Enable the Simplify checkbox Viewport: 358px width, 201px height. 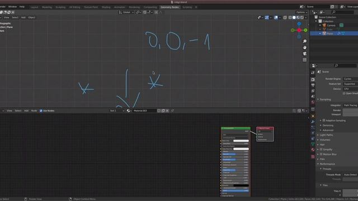click(321, 149)
